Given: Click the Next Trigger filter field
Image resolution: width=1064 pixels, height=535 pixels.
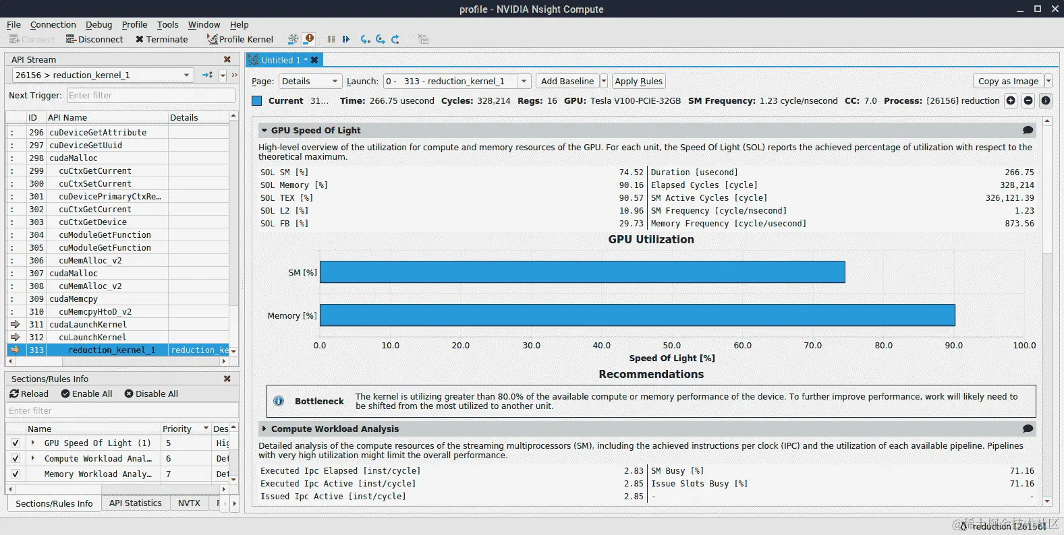Looking at the screenshot, I should [x=151, y=95].
